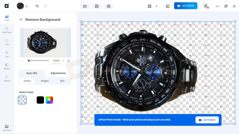The width and height of the screenshot is (239, 134).
Task: Open the Creative tools panel
Action: (7, 78)
